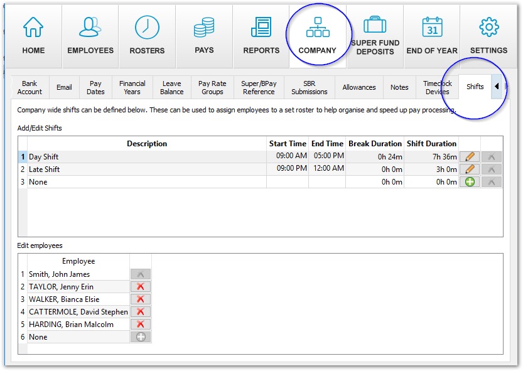Edit the Day Shift with pencil icon
The width and height of the screenshot is (523, 371).
[470, 156]
